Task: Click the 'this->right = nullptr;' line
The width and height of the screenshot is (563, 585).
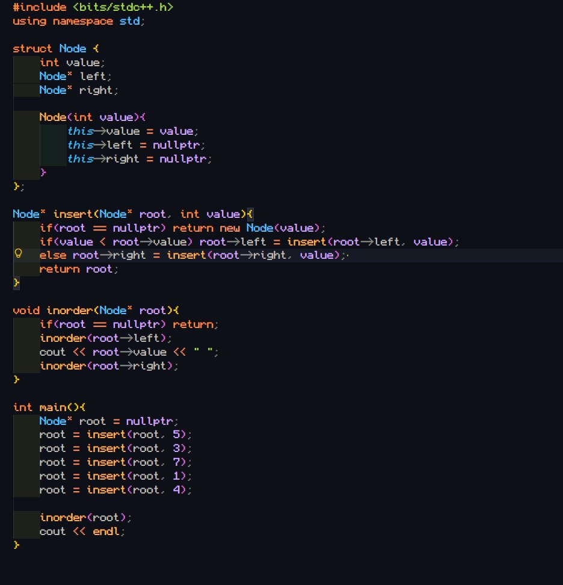Action: tap(139, 158)
